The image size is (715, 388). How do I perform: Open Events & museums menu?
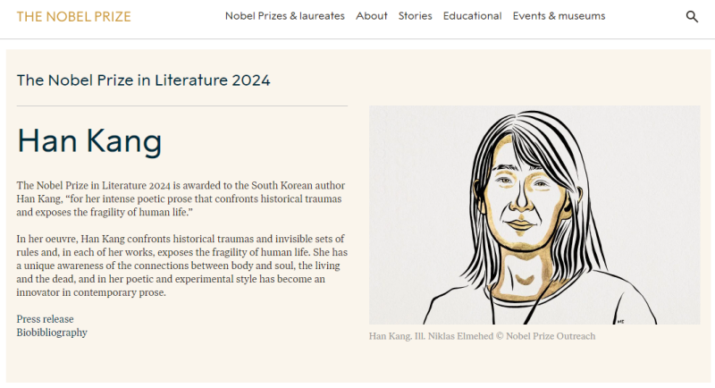click(x=559, y=16)
